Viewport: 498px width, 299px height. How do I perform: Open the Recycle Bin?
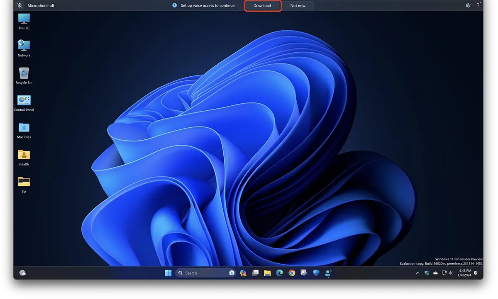[24, 73]
